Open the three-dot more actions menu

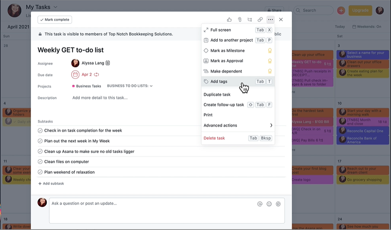coord(270,20)
